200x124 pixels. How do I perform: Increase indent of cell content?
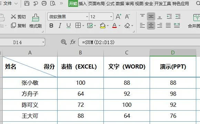coord(178,17)
